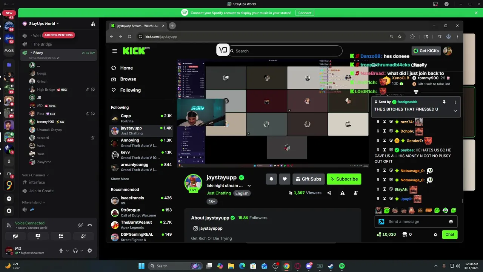483x272 pixels.
Task: Bookmark this page star icon
Action: [x=400, y=37]
